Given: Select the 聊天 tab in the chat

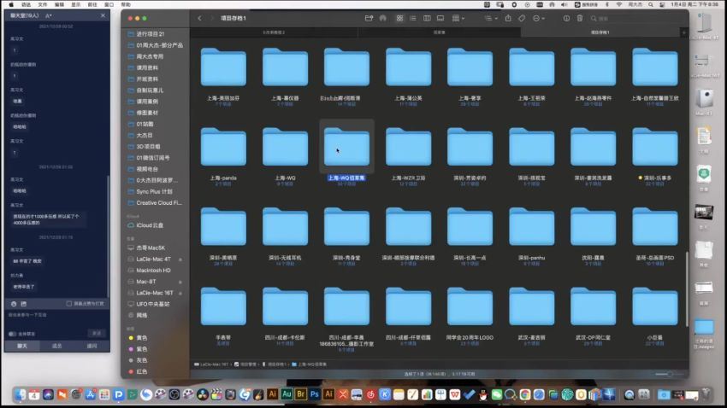Looking at the screenshot, I should [x=22, y=346].
